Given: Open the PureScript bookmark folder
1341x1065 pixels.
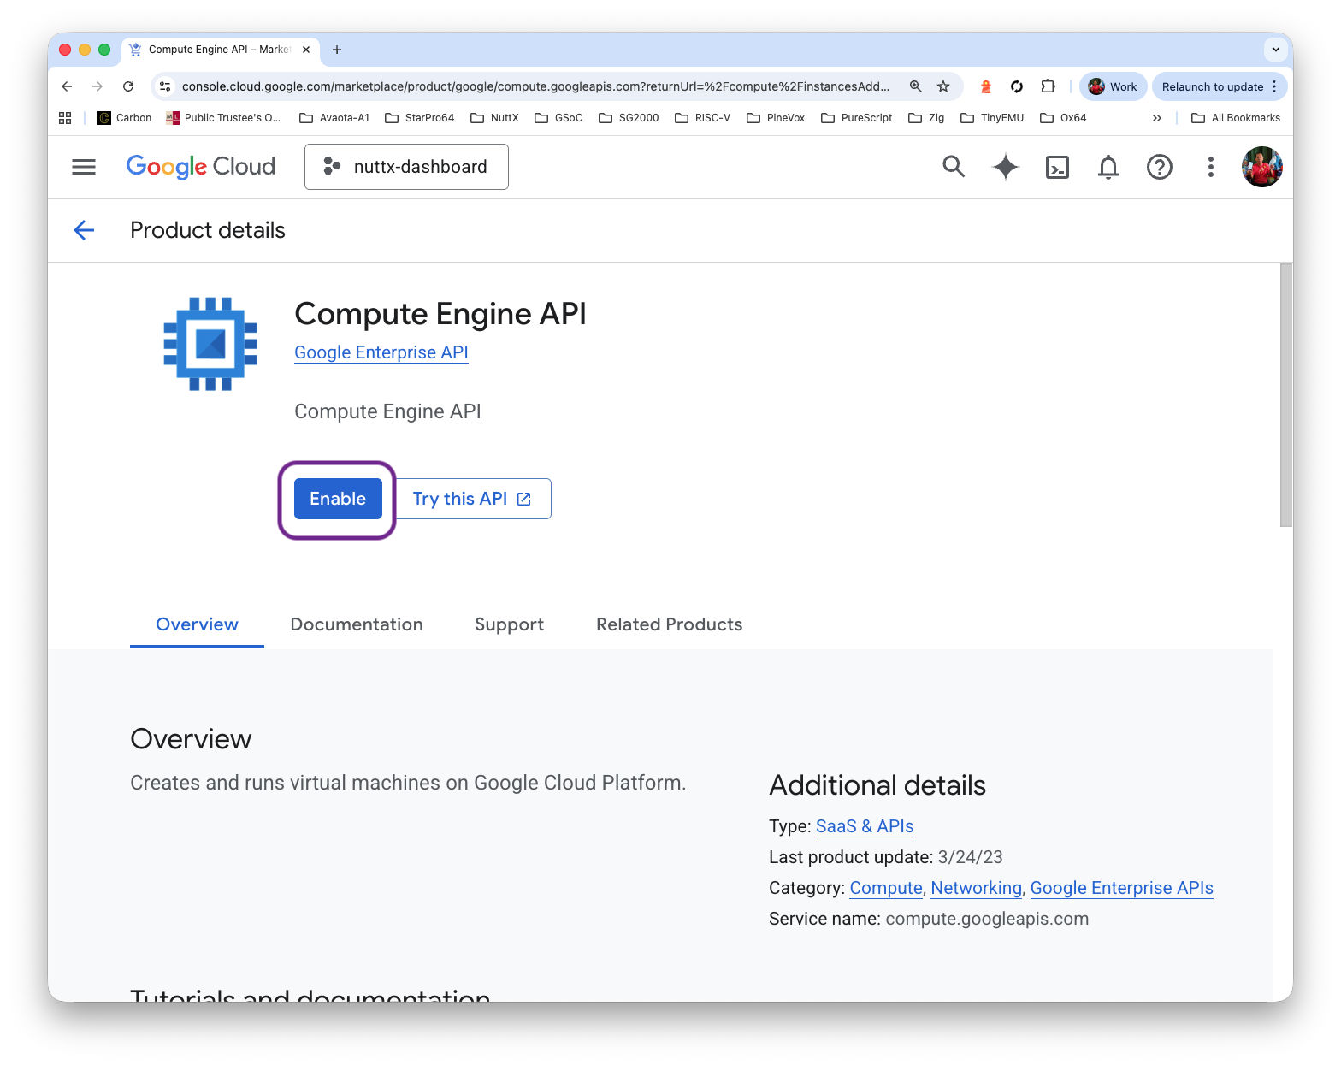Looking at the screenshot, I should click(857, 118).
